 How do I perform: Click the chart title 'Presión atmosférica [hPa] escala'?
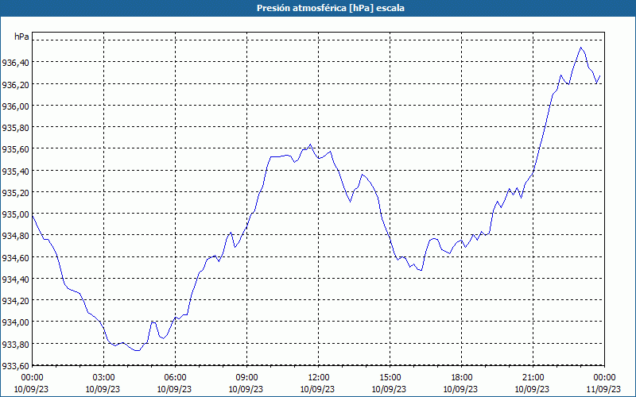pos(331,8)
